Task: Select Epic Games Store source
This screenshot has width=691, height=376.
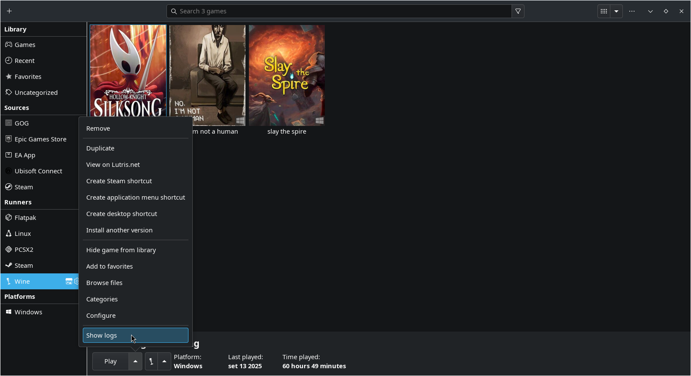Action: coord(40,139)
